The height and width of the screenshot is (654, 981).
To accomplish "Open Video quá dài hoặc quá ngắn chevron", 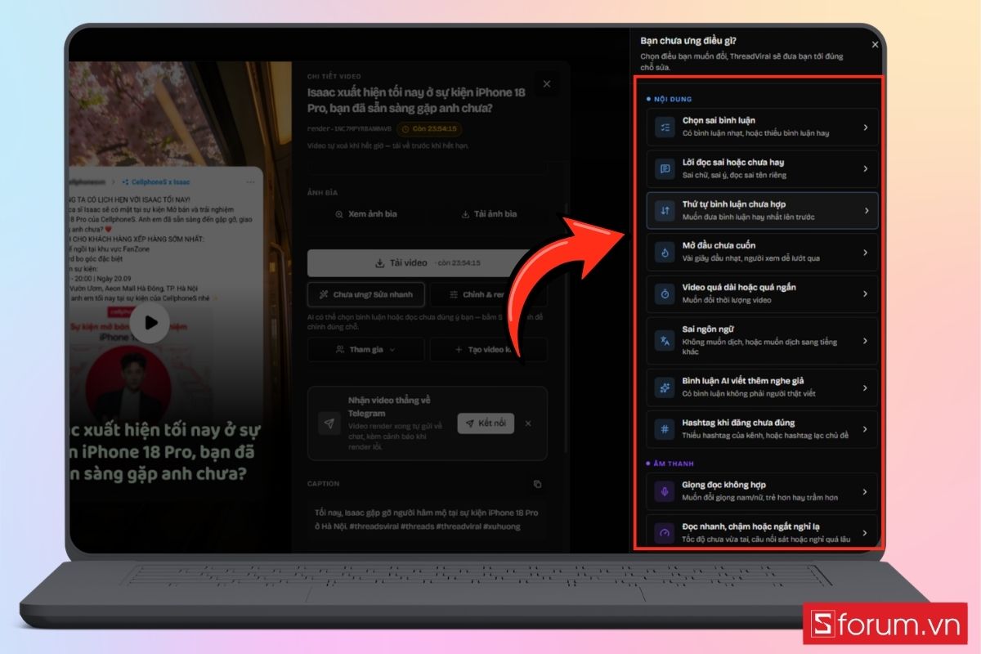I will 866,293.
